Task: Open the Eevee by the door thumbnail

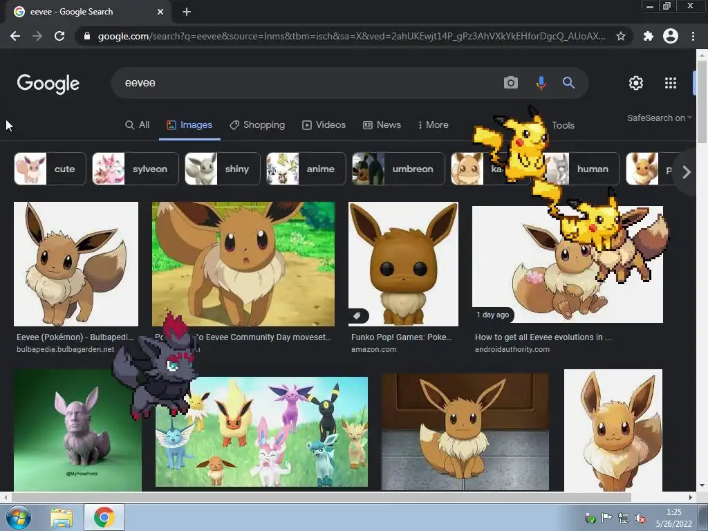Action: (465, 431)
